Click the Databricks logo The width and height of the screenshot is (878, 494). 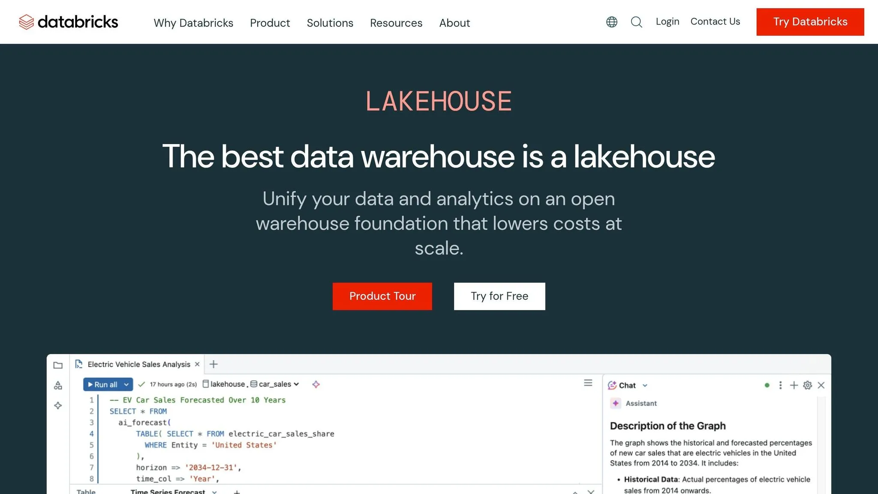(69, 22)
